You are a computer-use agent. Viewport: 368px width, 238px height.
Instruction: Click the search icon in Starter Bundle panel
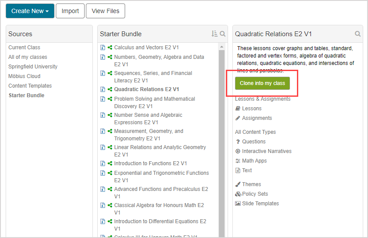click(222, 34)
